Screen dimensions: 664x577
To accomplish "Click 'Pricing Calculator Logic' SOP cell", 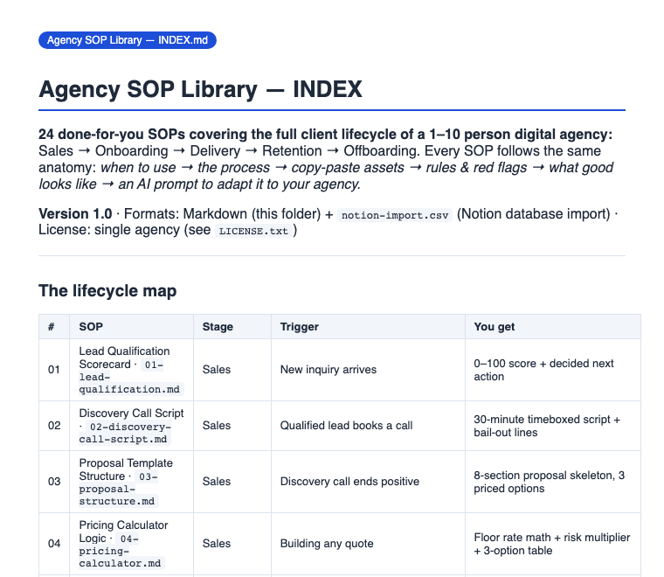I will coord(131,544).
